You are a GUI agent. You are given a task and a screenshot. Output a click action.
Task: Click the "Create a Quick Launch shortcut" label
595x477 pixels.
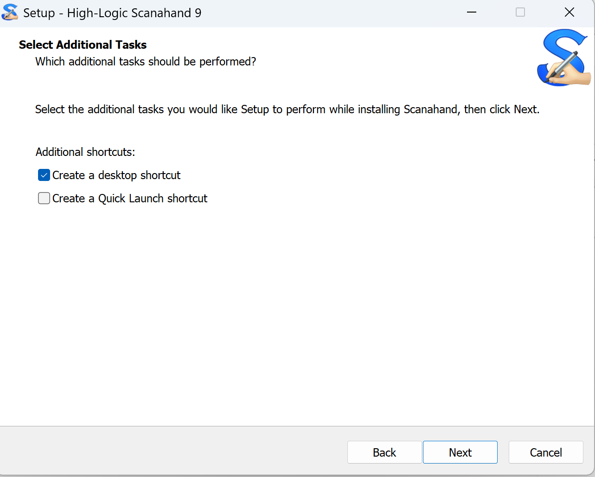[129, 199]
